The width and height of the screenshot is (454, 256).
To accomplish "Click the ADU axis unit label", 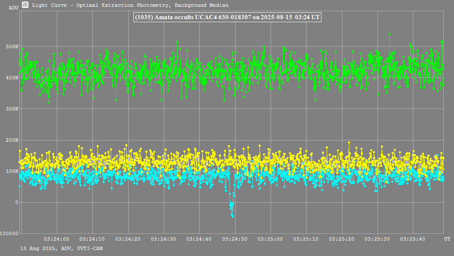I will point(13,8).
